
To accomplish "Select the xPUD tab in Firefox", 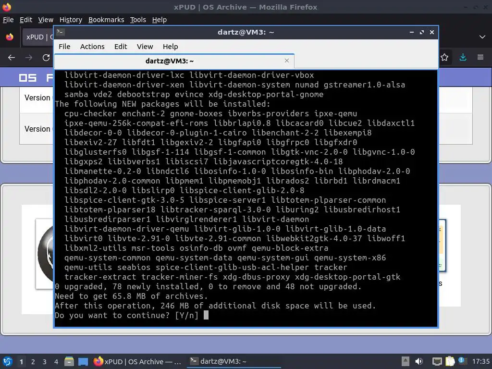I will (x=37, y=37).
